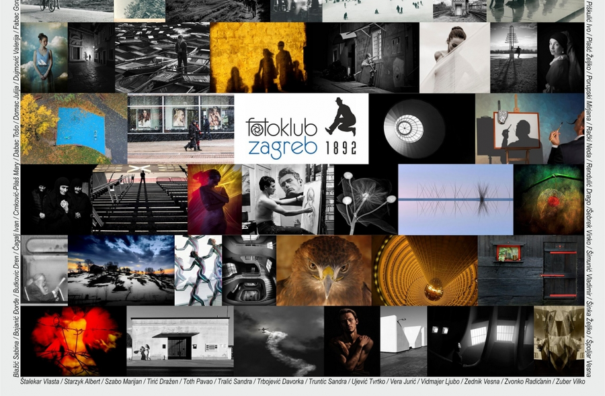Open the abstract dancing figures image
This screenshot has height=396, width=605.
click(x=199, y=270)
